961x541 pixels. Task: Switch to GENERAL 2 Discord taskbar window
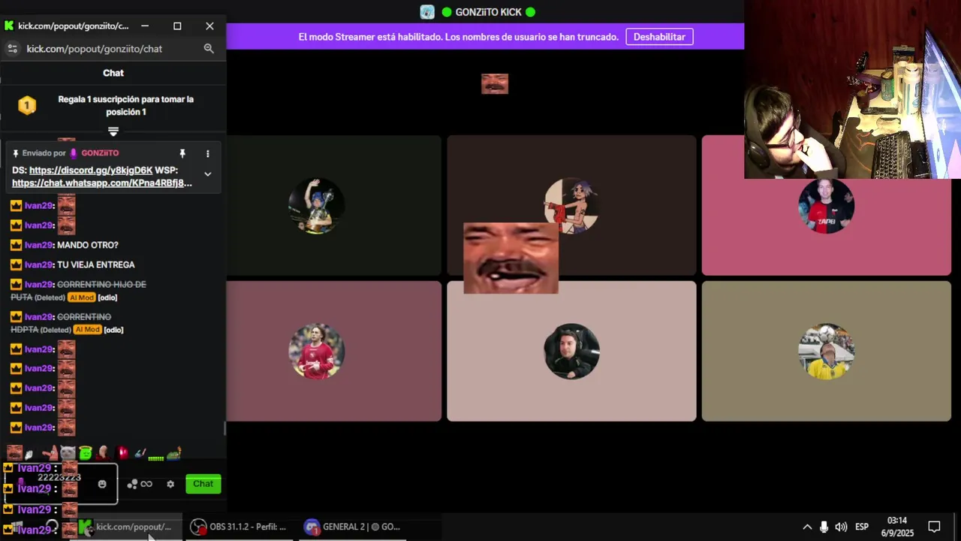point(351,527)
